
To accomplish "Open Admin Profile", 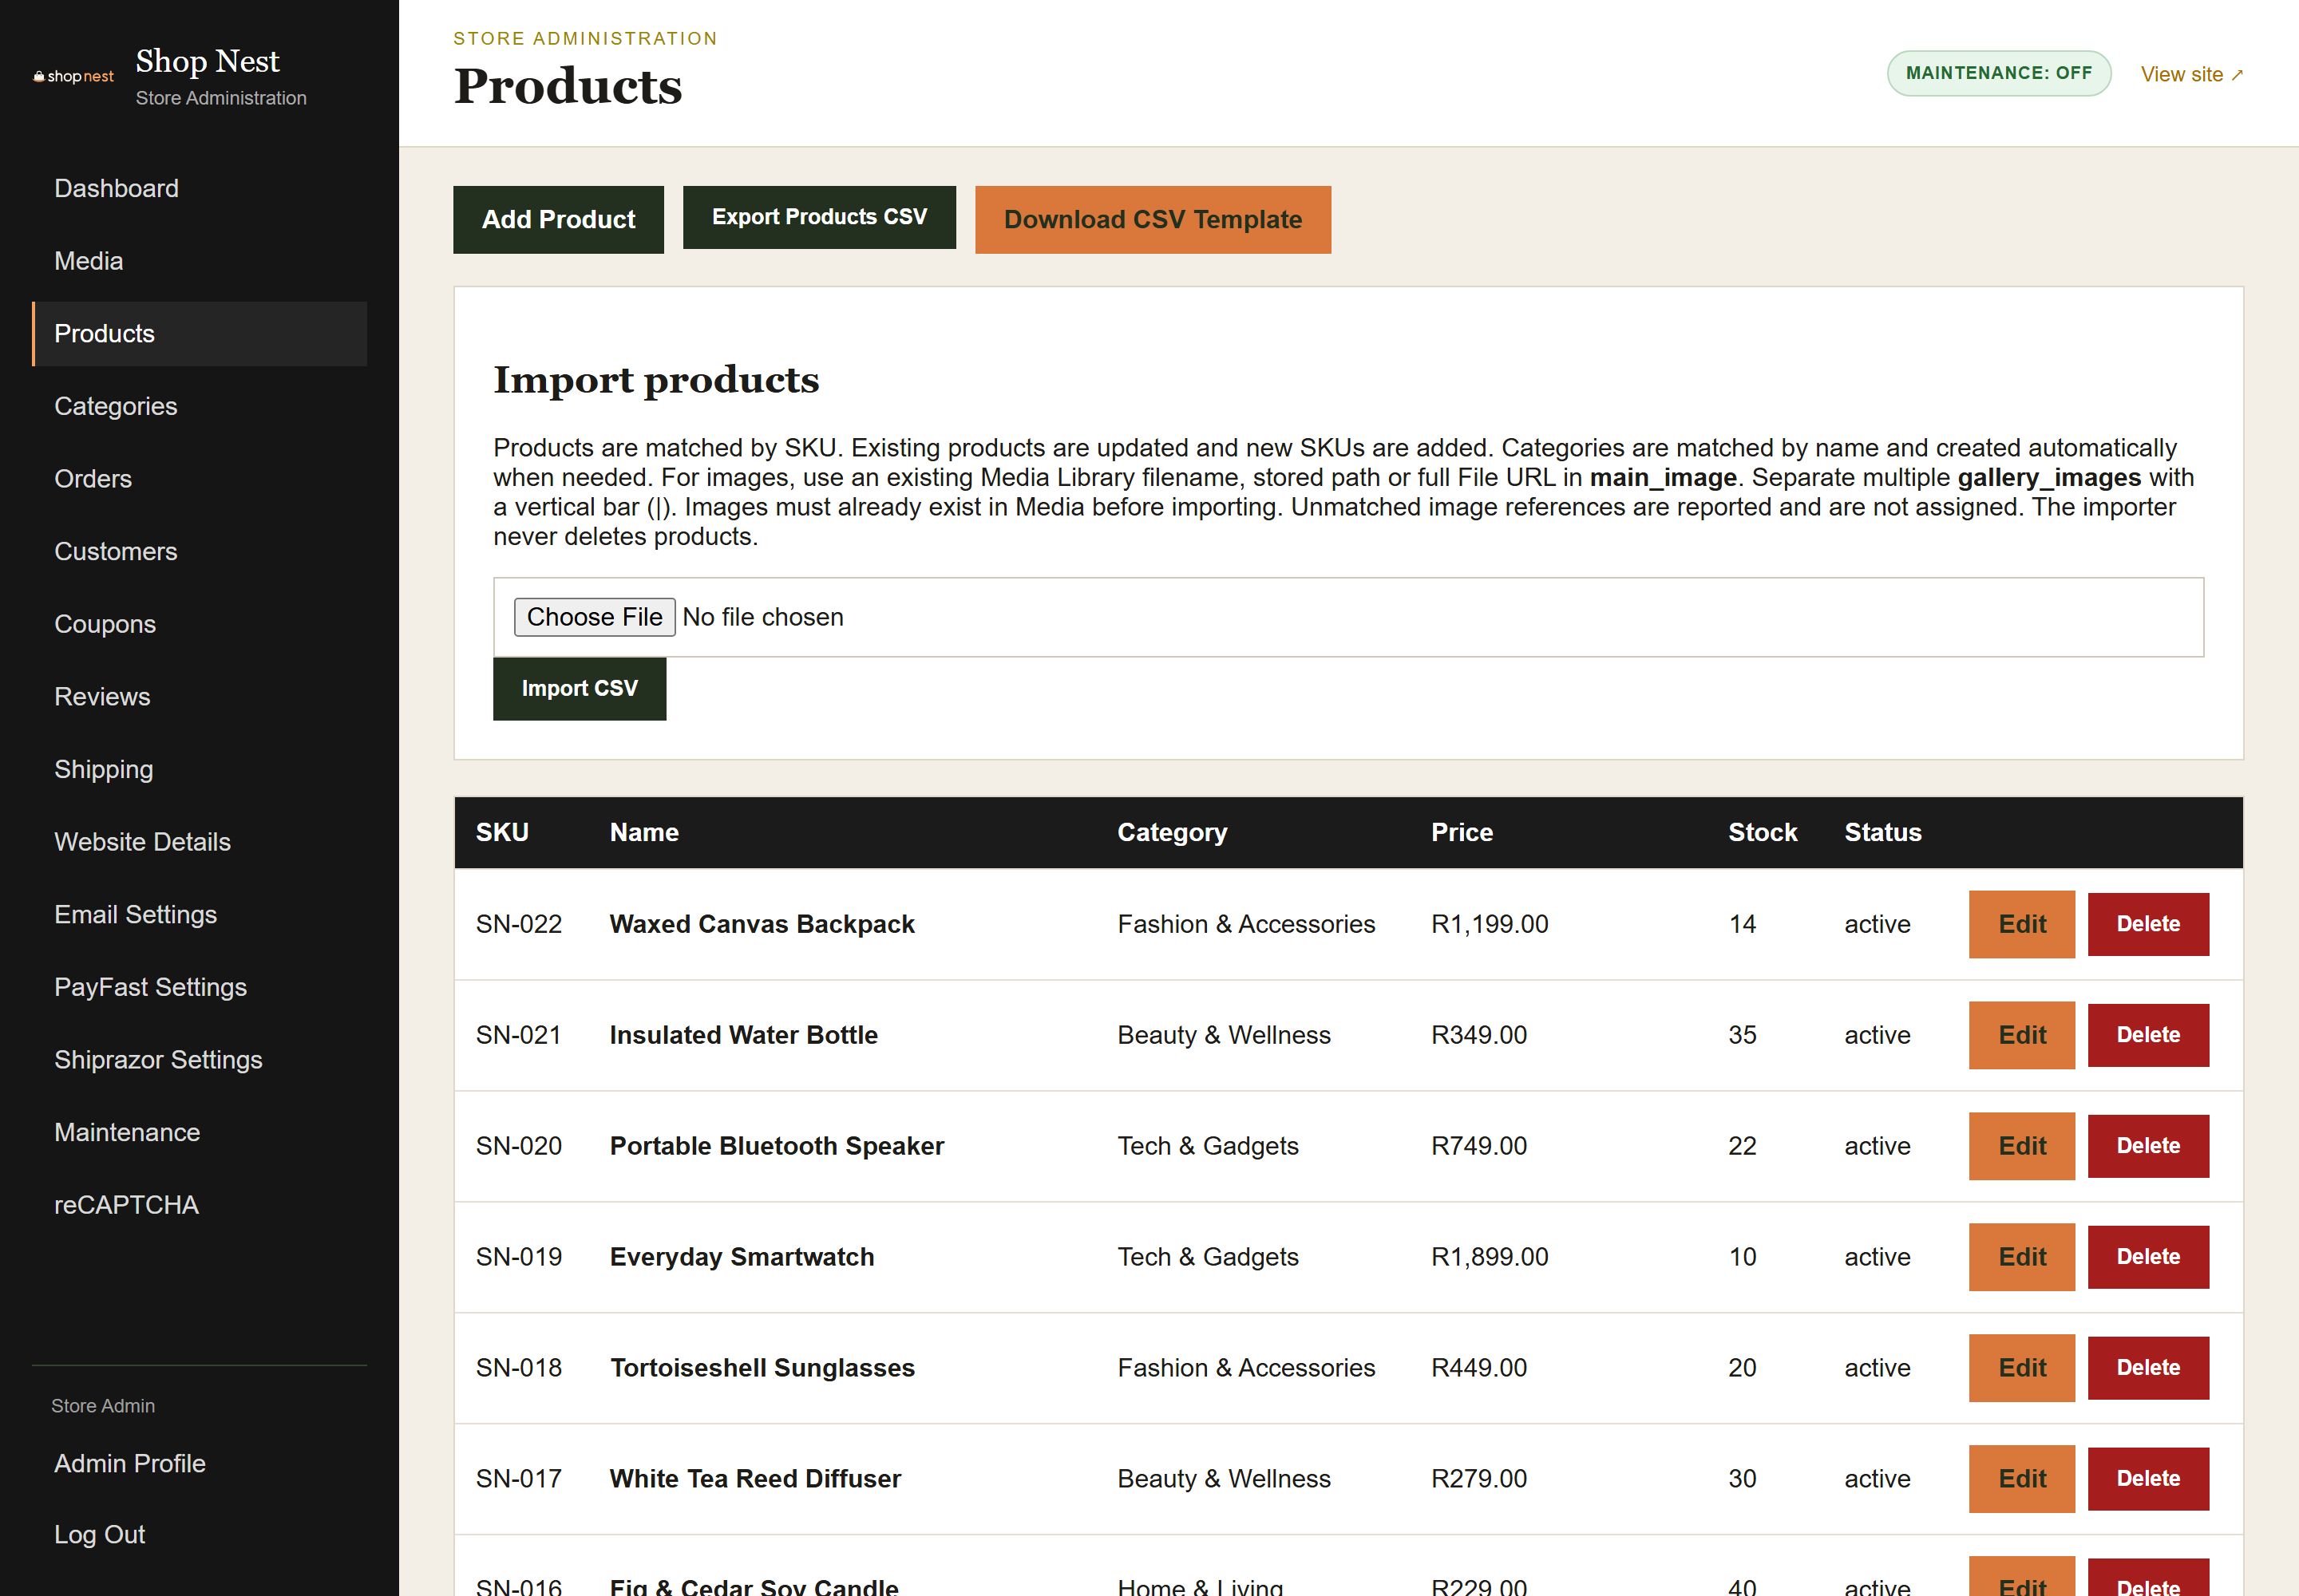I will (199, 1463).
